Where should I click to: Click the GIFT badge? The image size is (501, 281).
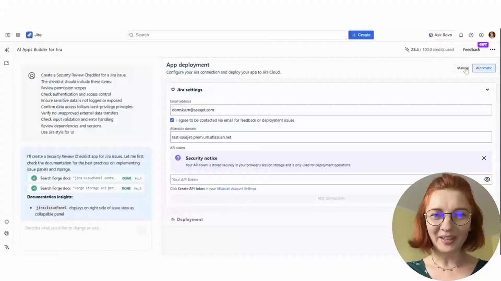click(x=483, y=44)
